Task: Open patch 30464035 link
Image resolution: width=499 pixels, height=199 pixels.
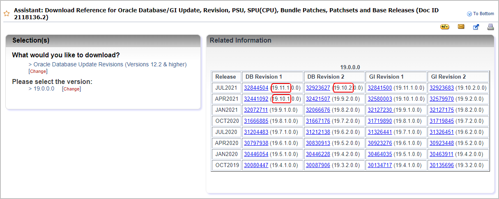Action: coord(380,154)
